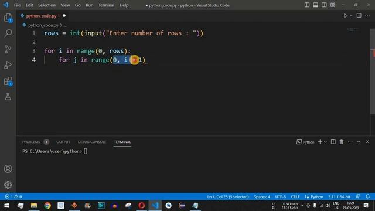This screenshot has width=375, height=211.
Task: Customize layout from title bar
Action: tap(333, 5)
